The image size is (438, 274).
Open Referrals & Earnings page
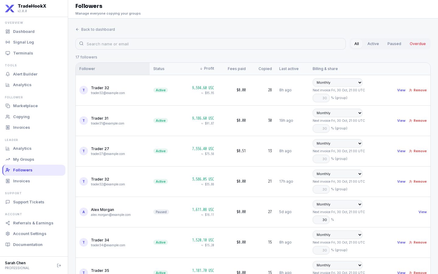pos(34,223)
